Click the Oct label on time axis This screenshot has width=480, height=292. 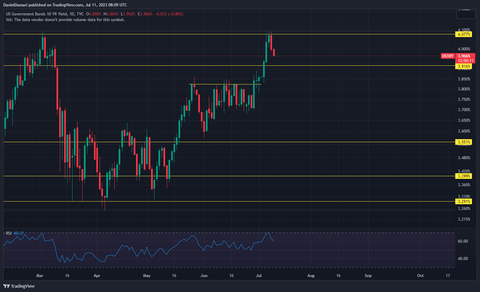[x=421, y=276]
